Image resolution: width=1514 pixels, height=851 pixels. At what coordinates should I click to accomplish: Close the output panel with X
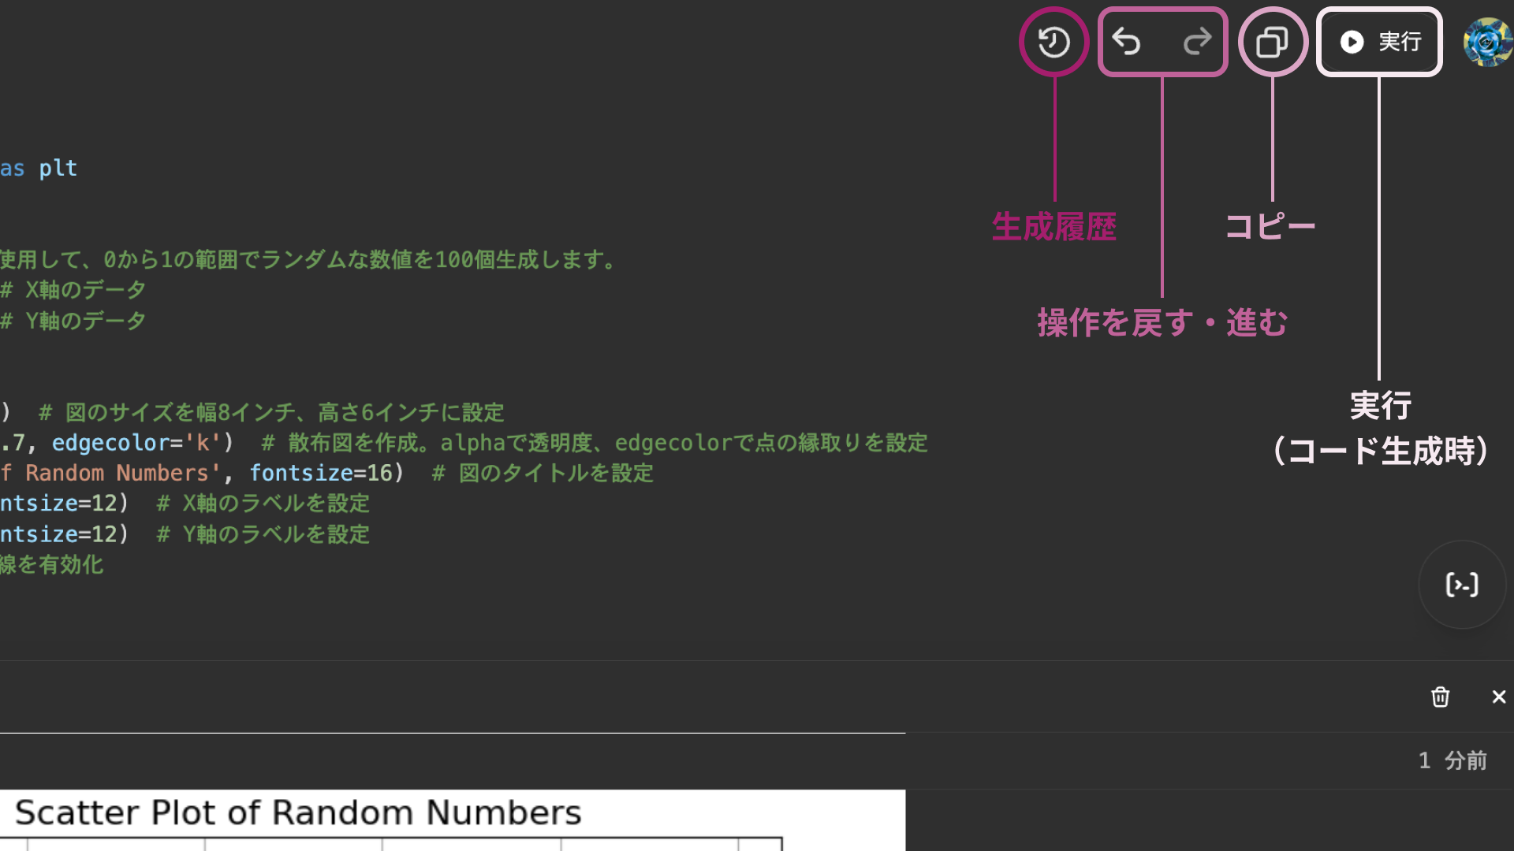[1499, 697]
